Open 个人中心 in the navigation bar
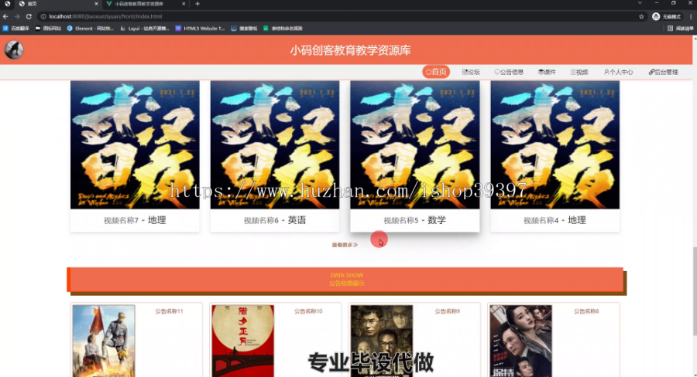Screen dimensions: 697x377 click(618, 72)
